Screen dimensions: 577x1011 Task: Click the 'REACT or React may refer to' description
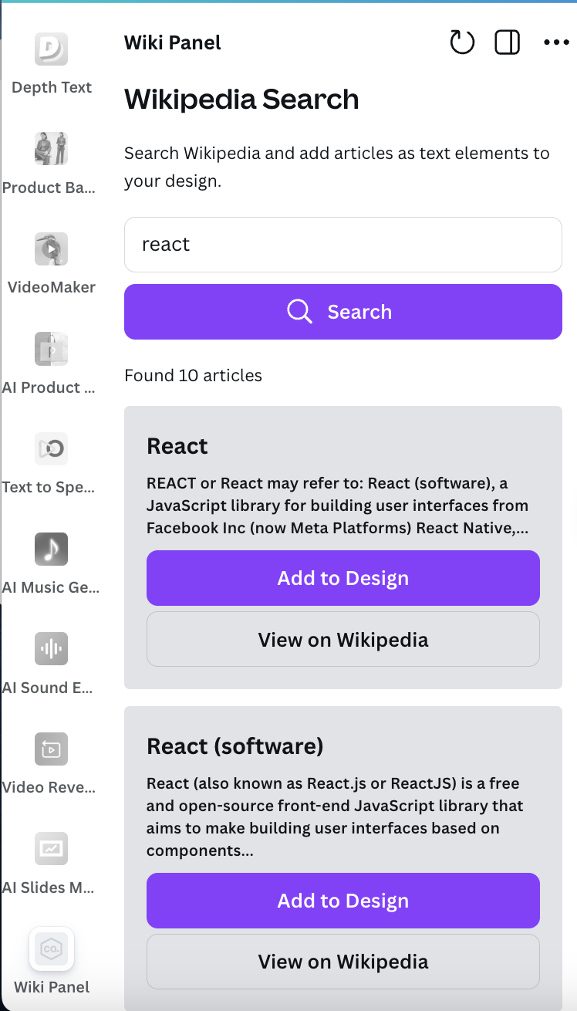tap(338, 506)
